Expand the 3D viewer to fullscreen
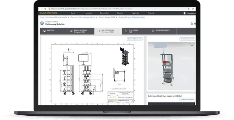The width and height of the screenshot is (234, 120). pos(192,44)
